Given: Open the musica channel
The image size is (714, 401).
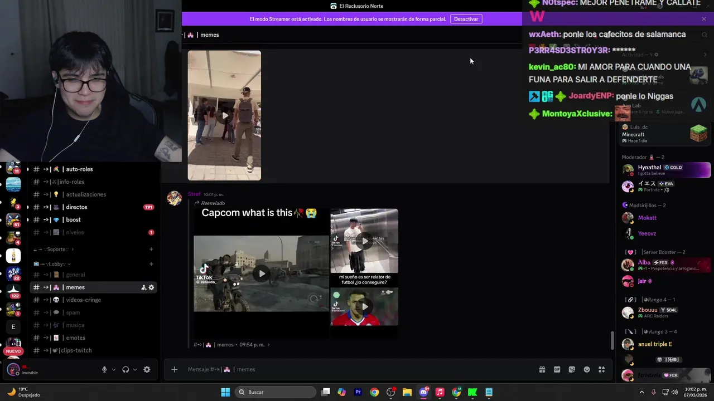Looking at the screenshot, I should coord(93,325).
